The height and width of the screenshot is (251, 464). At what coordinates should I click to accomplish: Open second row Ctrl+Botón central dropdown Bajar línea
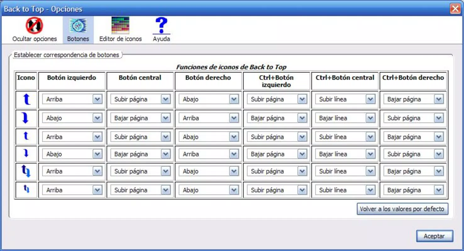pyautogui.click(x=345, y=118)
